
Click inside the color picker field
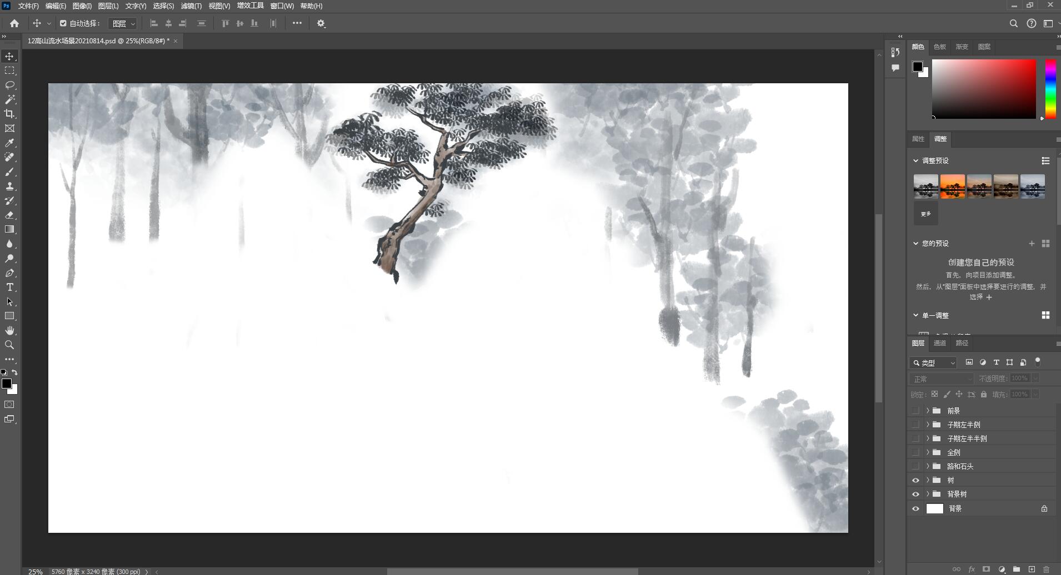click(x=984, y=89)
